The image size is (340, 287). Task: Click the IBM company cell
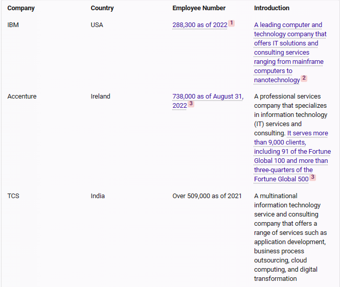point(13,25)
